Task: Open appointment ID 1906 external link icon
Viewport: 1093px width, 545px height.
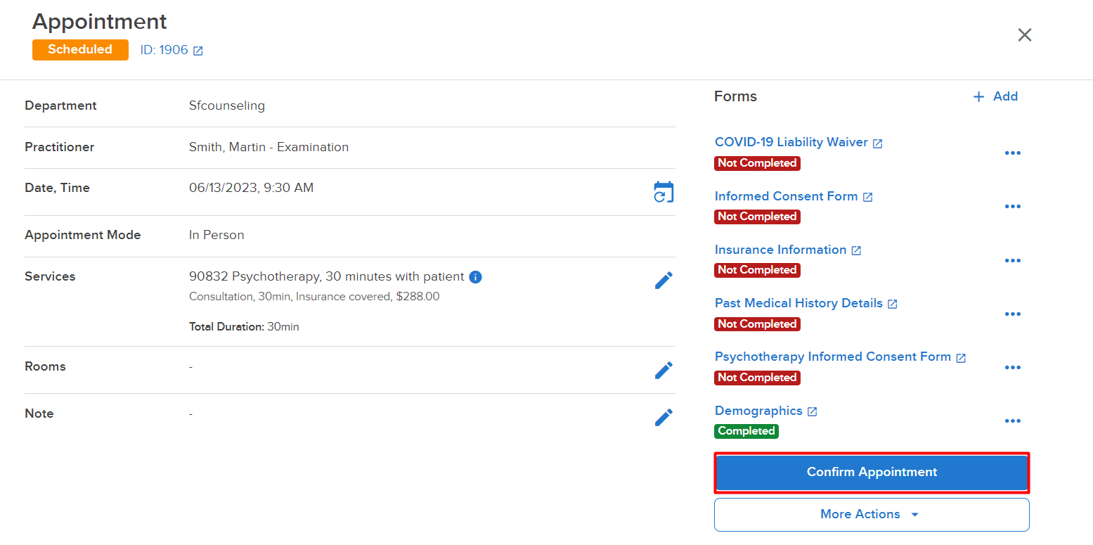Action: pos(197,50)
